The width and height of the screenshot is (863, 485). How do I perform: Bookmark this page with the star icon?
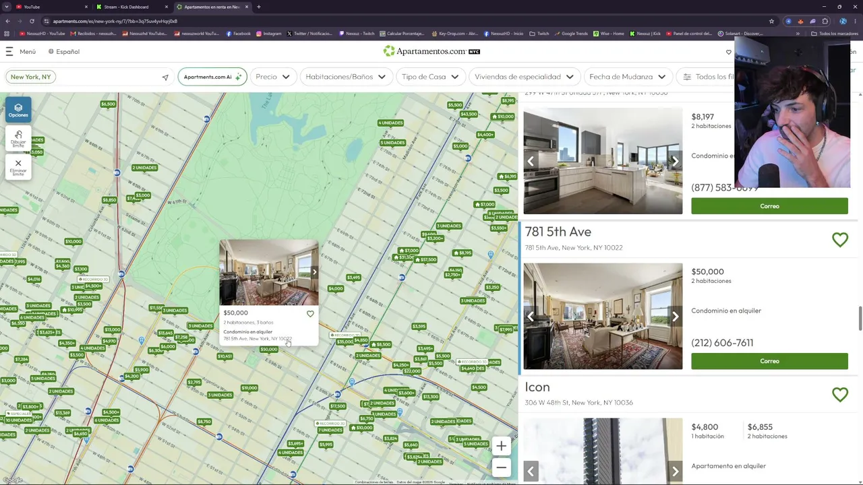point(772,21)
